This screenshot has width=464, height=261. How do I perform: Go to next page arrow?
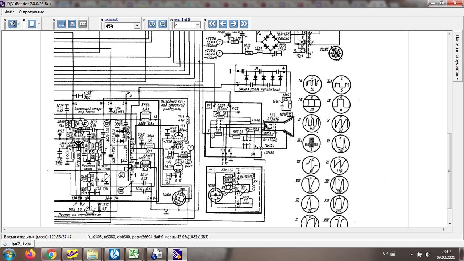(x=233, y=24)
